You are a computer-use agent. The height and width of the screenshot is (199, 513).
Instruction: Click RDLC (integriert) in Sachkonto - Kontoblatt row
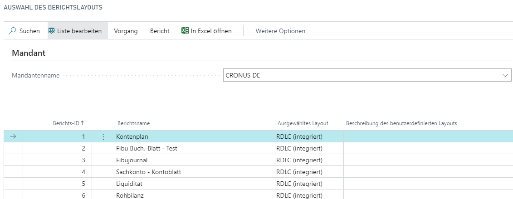pyautogui.click(x=299, y=172)
